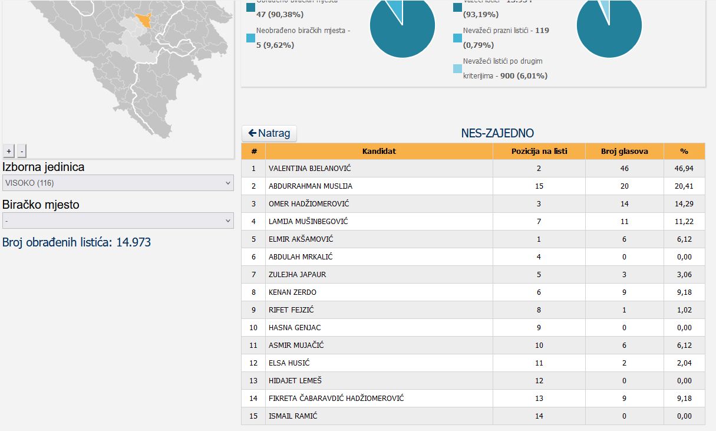716x431 pixels.
Task: Open the Izborna jedinica VISOKO dropdown
Action: [118, 183]
